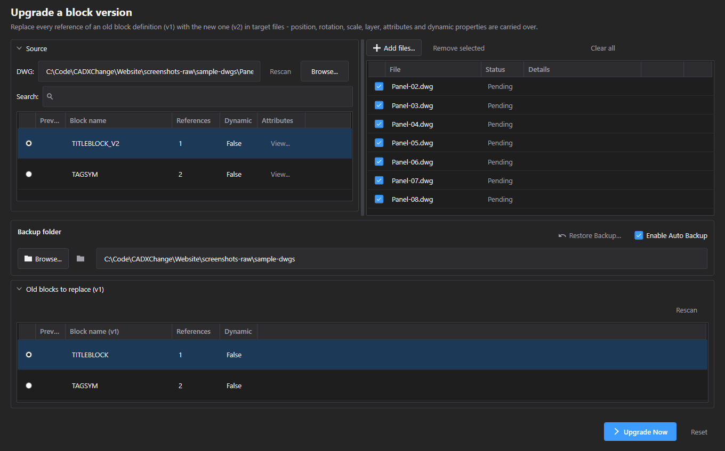The height and width of the screenshot is (451, 725).
Task: Uncheck the Panel-05.dwg checkbox
Action: tap(379, 143)
